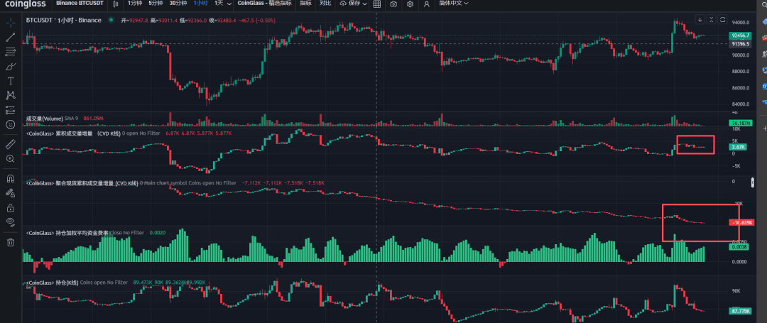Toggle magnet mode

10,178
